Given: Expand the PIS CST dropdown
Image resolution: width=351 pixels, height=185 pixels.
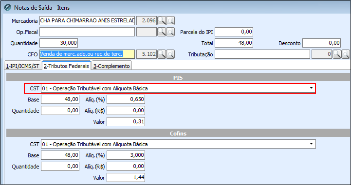Looking at the screenshot, I should (x=311, y=88).
